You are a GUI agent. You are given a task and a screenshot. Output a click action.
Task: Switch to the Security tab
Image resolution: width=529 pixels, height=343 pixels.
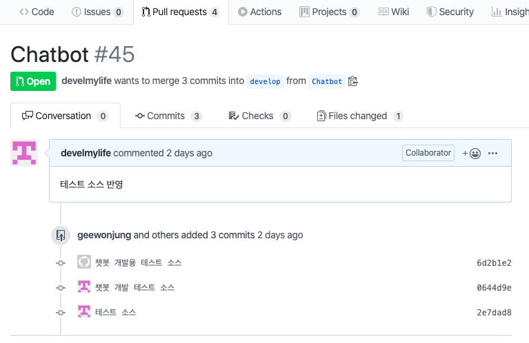pos(450,12)
